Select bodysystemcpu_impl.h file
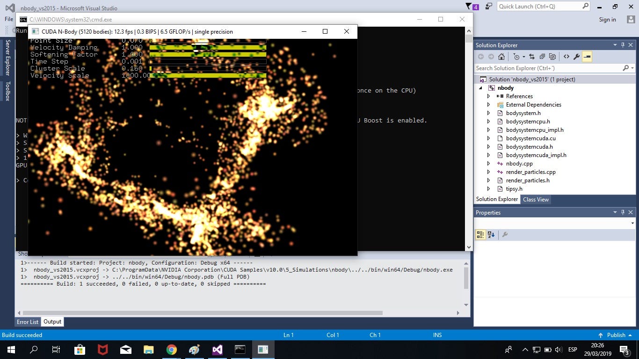Image resolution: width=639 pixels, height=359 pixels. (534, 130)
